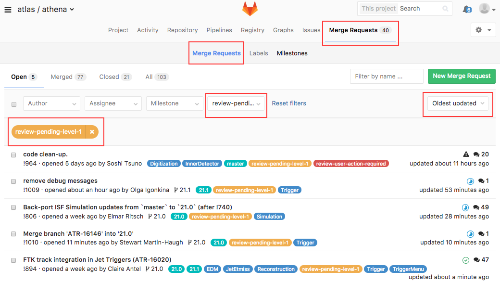Show Merged merge requests tab
The width and height of the screenshot is (500, 282).
coord(68,77)
